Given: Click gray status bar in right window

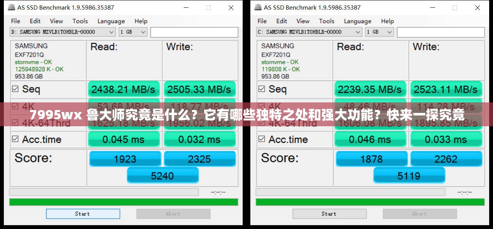Looking at the screenshot, I should [350, 192].
